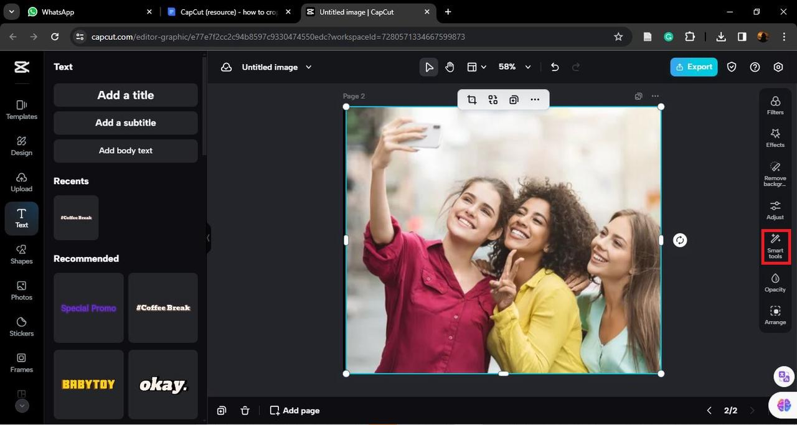Click the CapCut logo home icon
This screenshot has width=797, height=425.
(x=22, y=67)
